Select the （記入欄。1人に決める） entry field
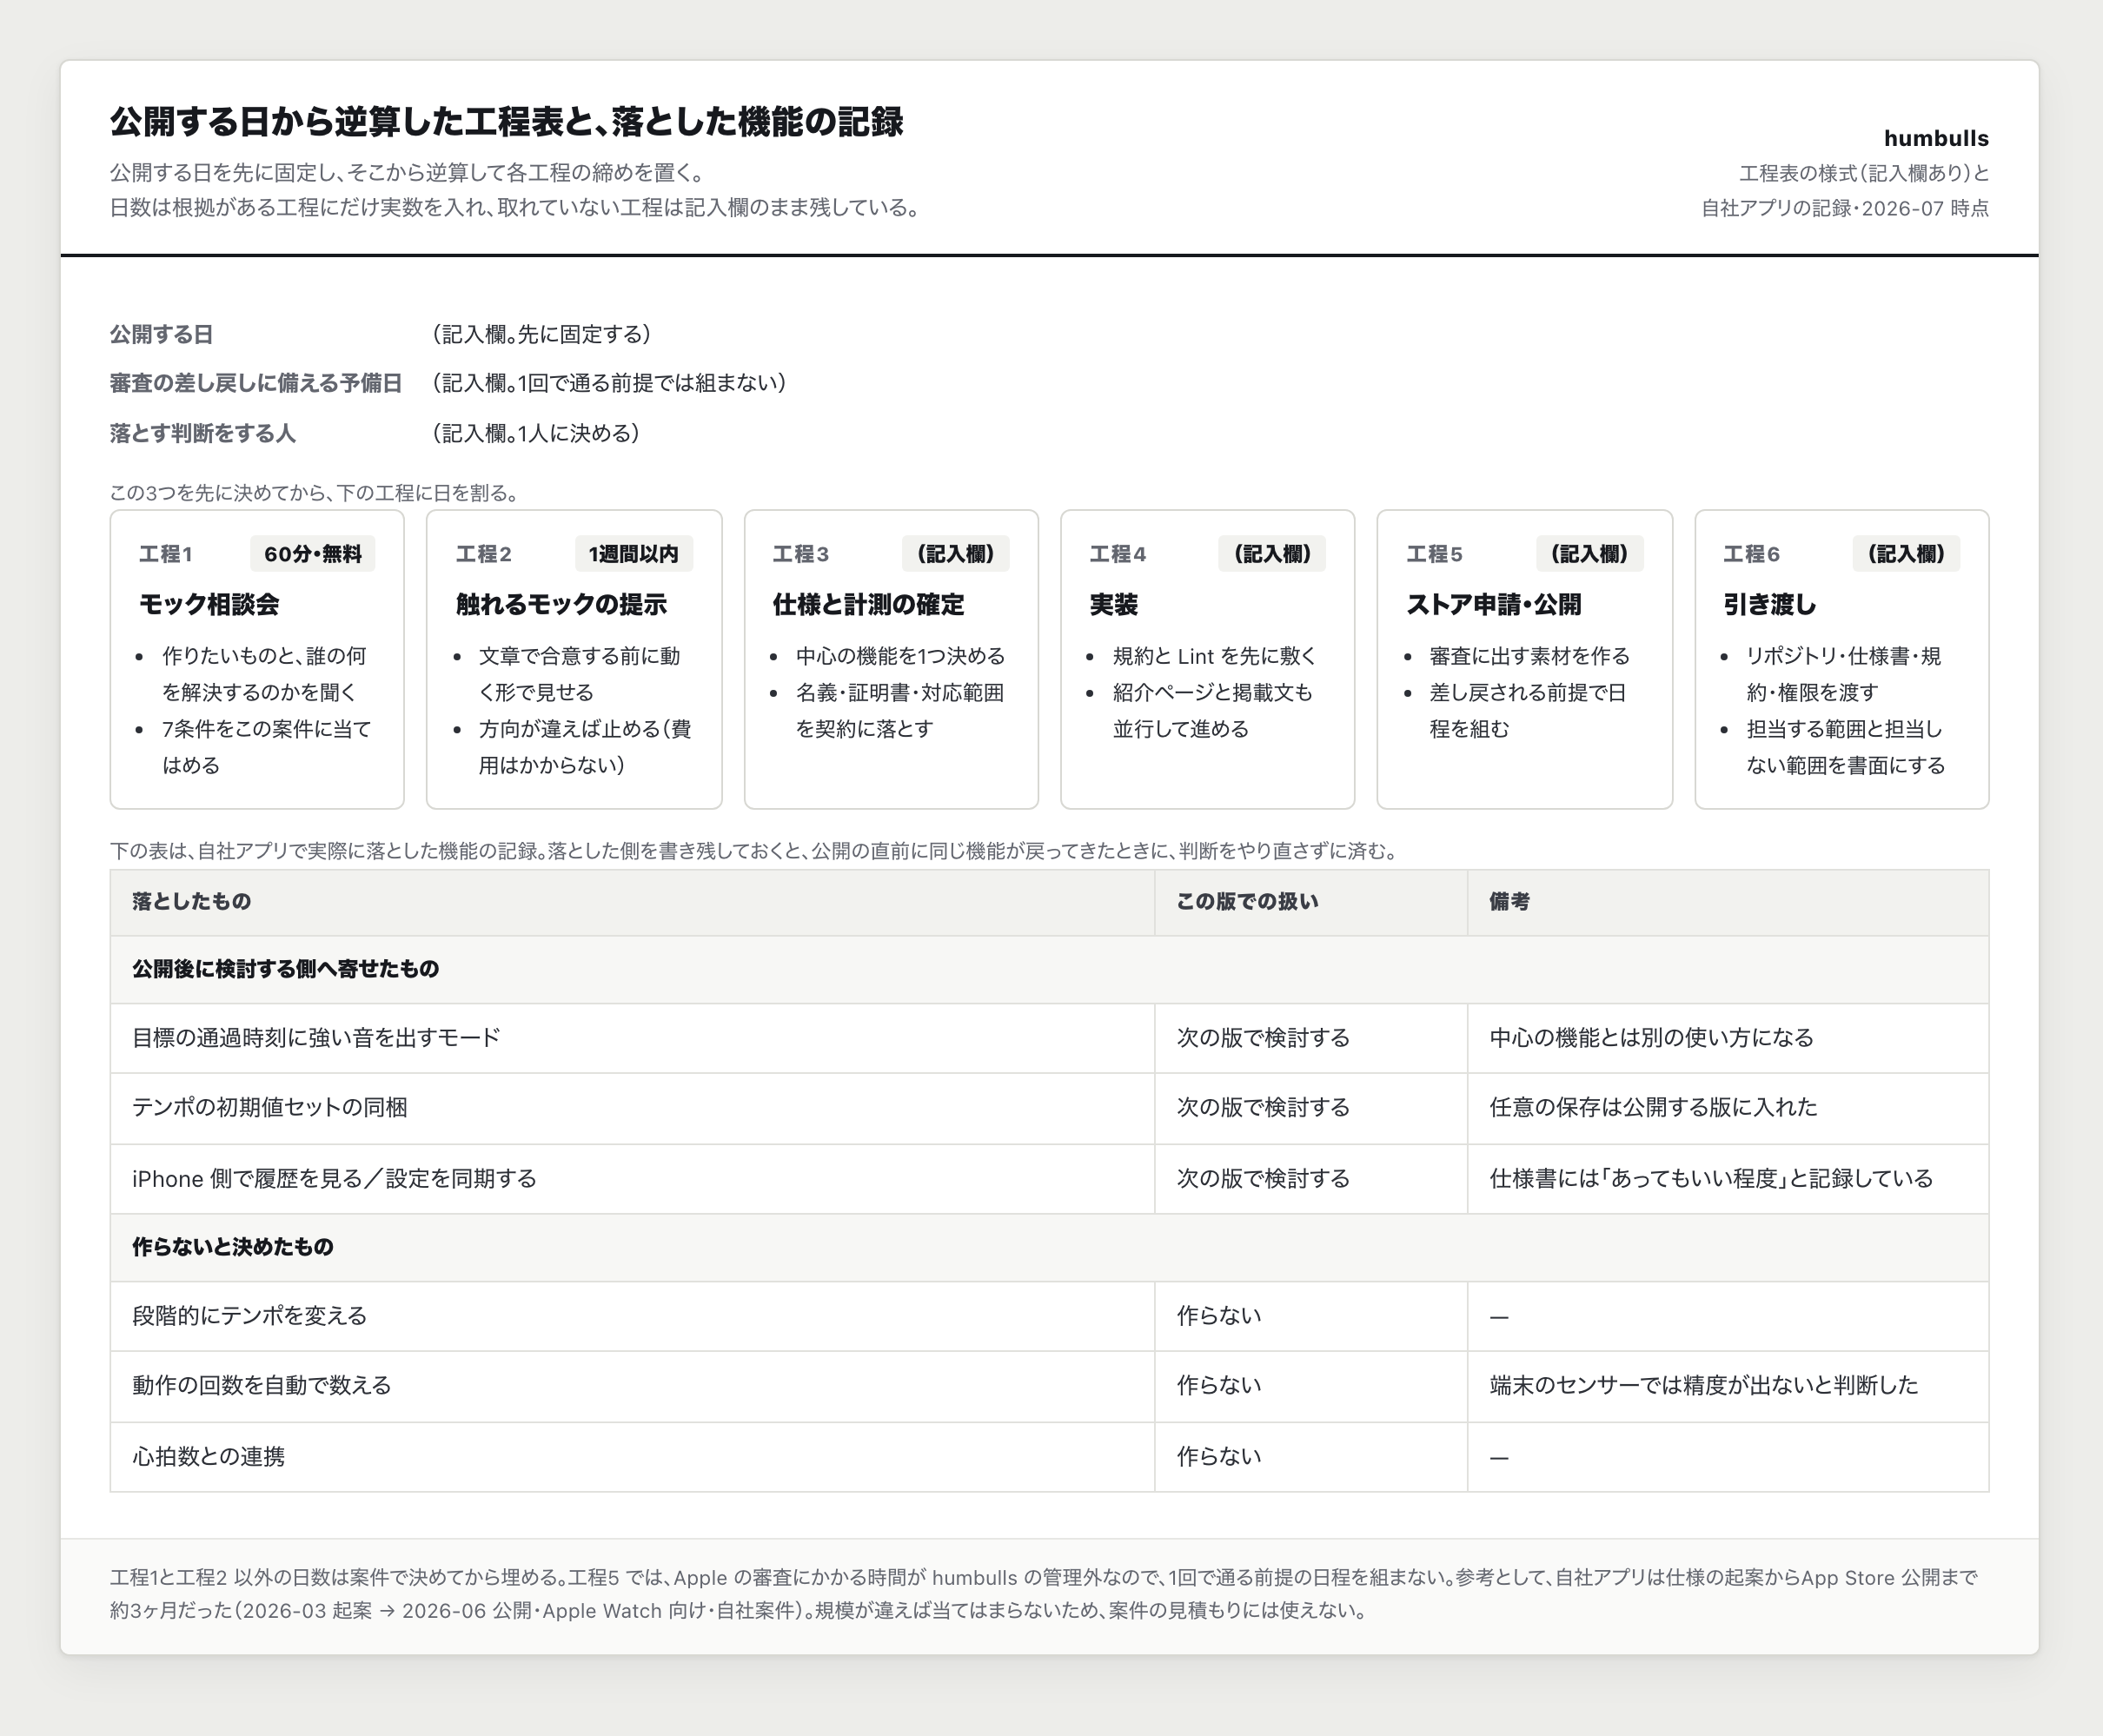Viewport: 2103px width, 1736px height. [x=536, y=433]
